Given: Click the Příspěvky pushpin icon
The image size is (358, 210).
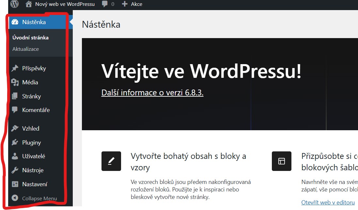Looking at the screenshot, I should point(15,68).
